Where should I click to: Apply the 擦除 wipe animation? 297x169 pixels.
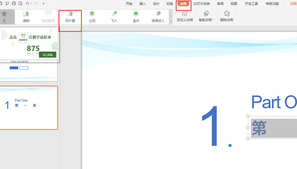(x=26, y=16)
